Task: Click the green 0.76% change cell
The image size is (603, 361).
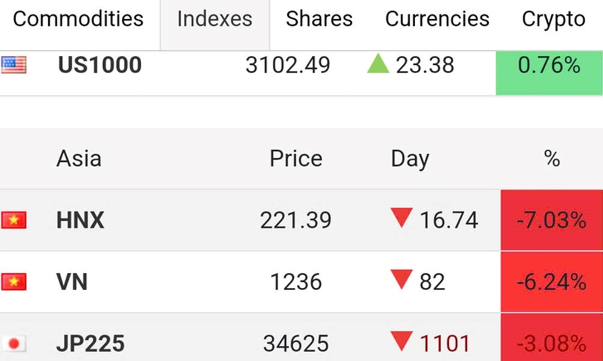Action: [x=549, y=73]
